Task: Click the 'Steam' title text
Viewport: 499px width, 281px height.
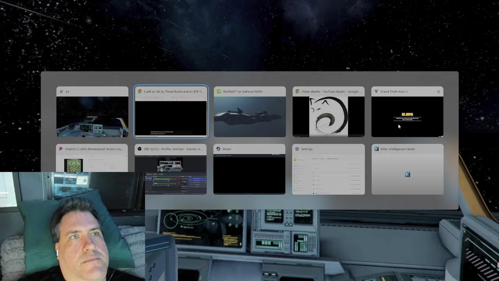Action: (x=226, y=149)
